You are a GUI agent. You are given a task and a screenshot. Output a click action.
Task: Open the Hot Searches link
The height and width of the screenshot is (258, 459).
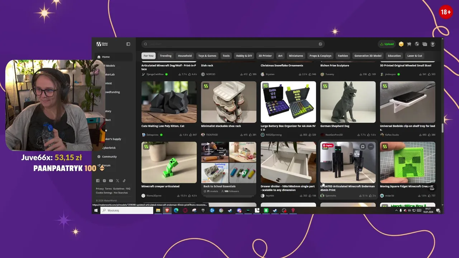[x=120, y=193]
